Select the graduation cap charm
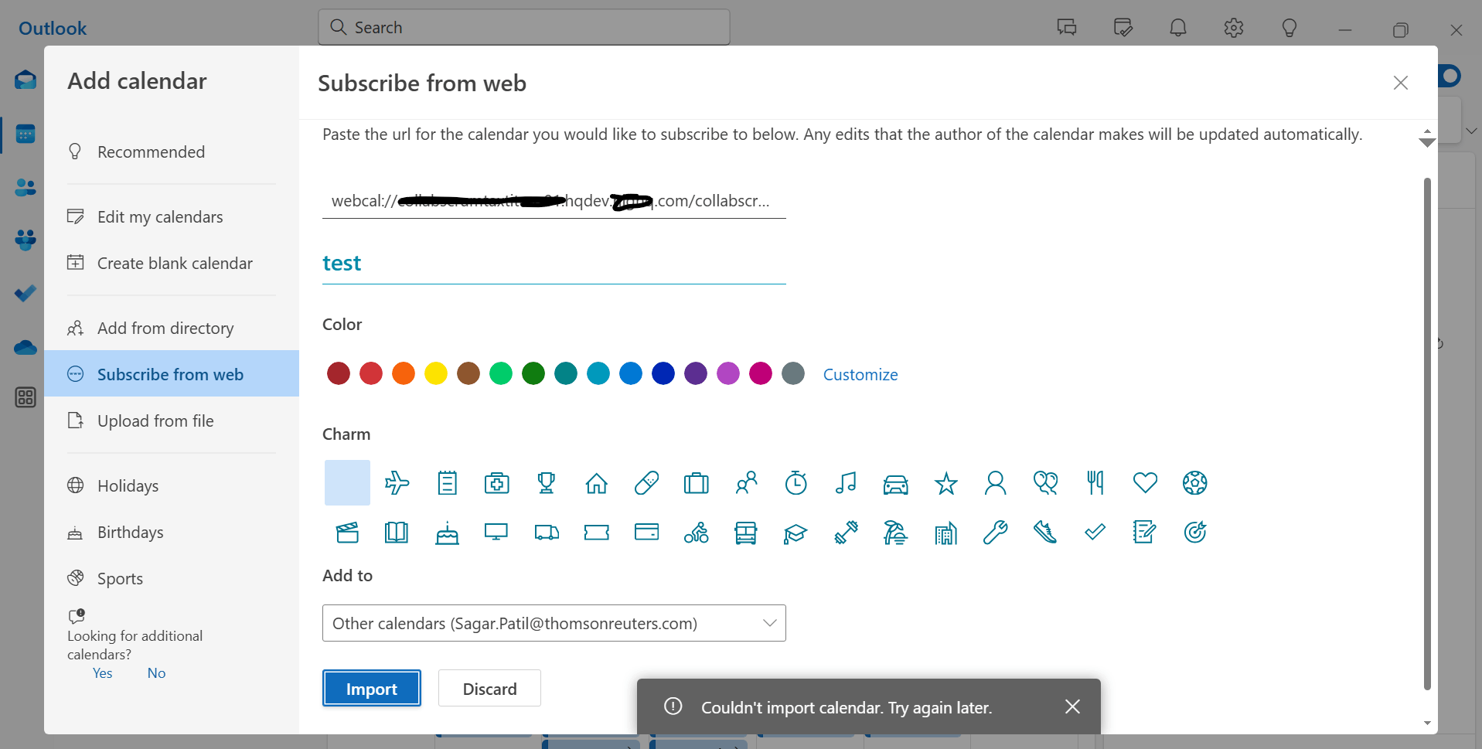This screenshot has width=1482, height=749. tap(796, 533)
